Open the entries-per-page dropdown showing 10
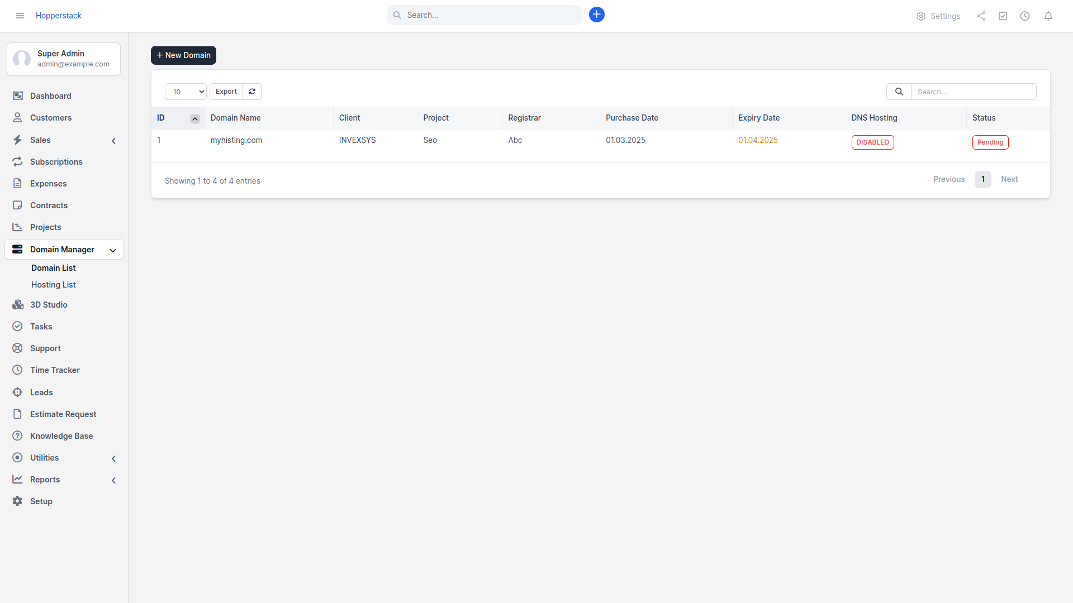Viewport: 1073px width, 603px height. (x=185, y=91)
